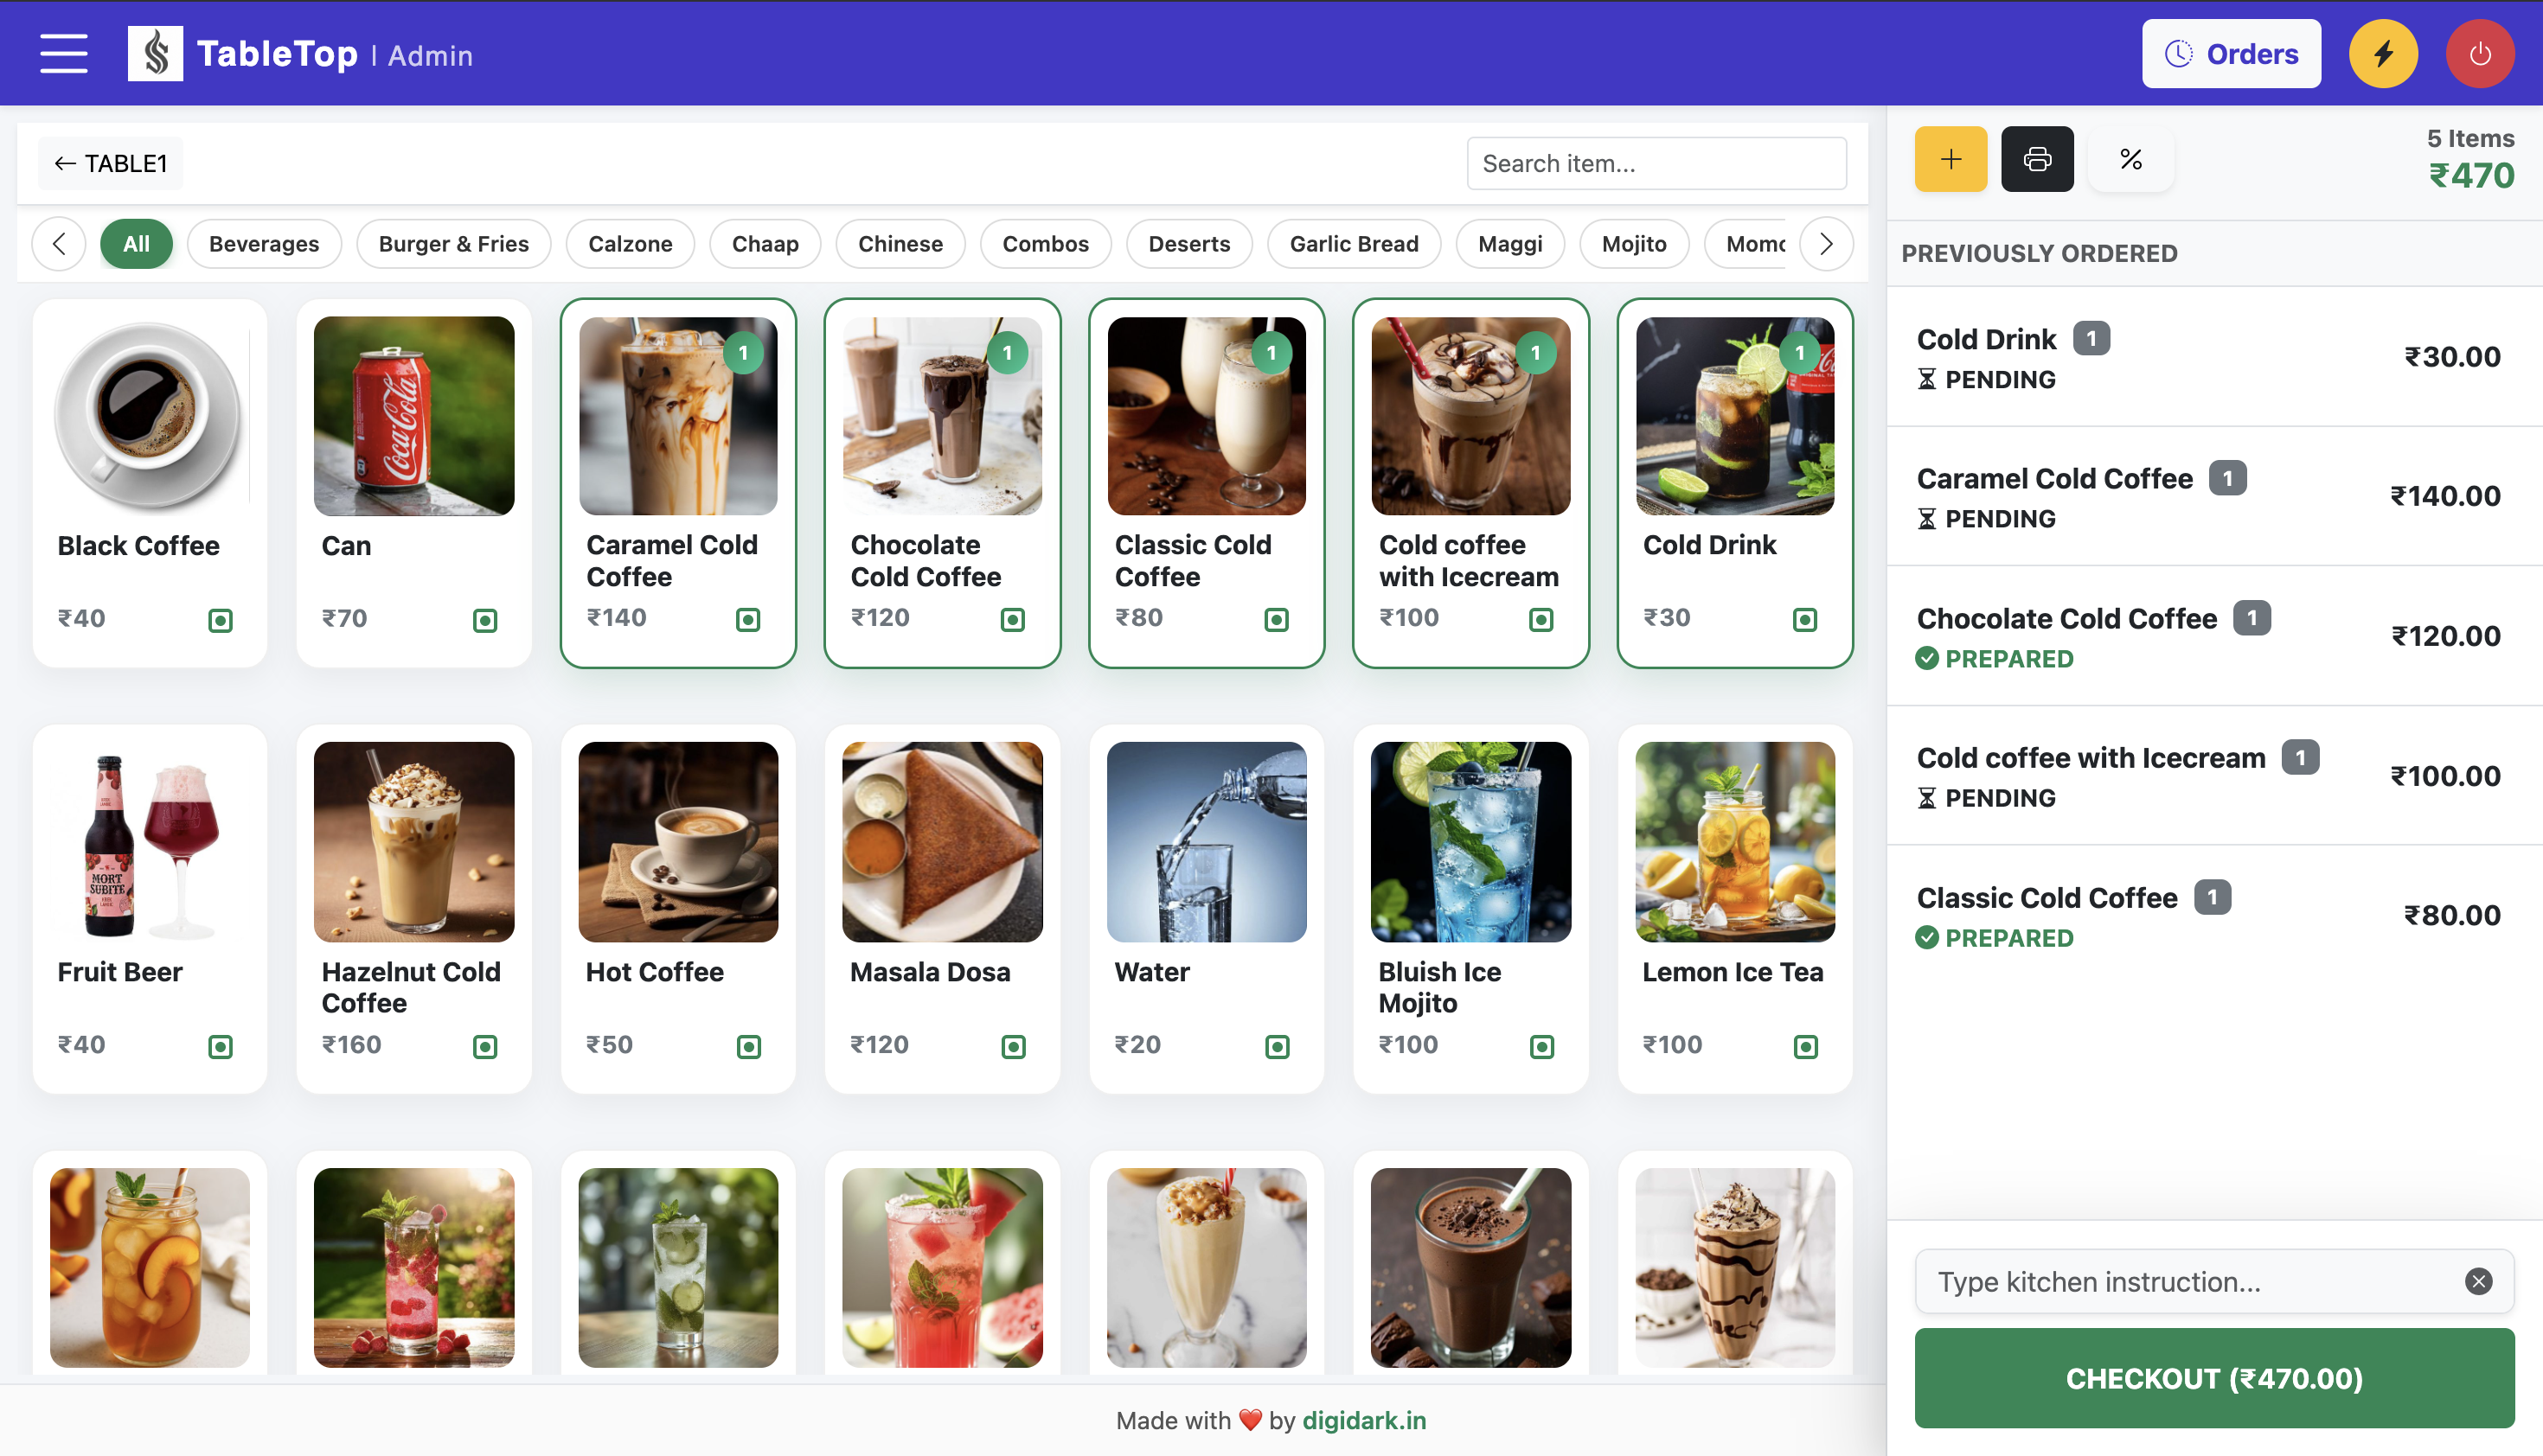This screenshot has height=1456, width=2543.
Task: Select the Combos category
Action: (x=1046, y=244)
